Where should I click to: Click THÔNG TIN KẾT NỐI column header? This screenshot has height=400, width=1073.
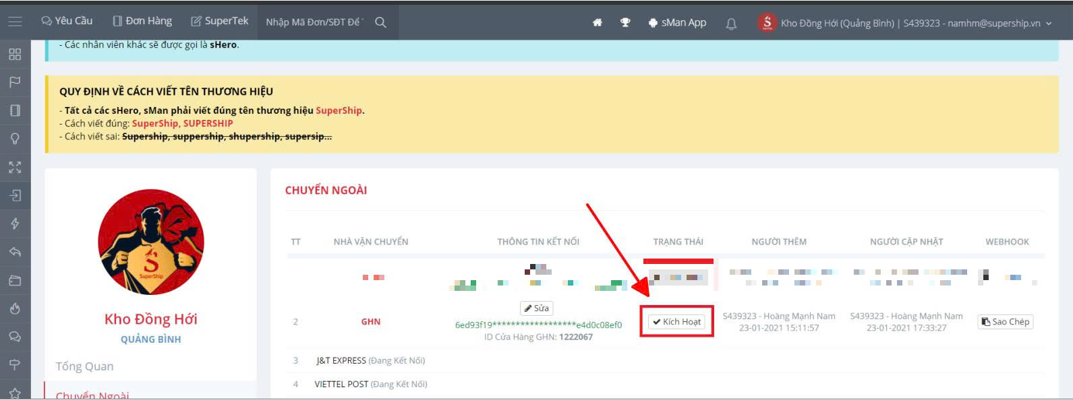point(538,242)
